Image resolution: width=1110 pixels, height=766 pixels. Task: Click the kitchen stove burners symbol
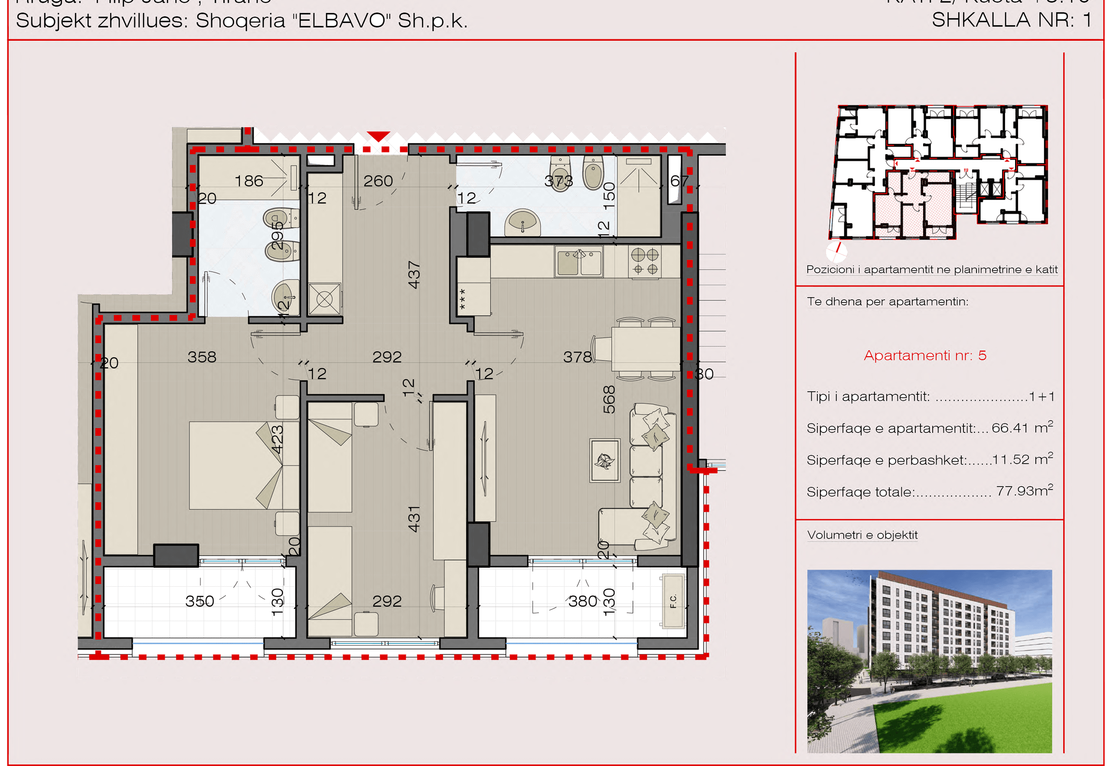[645, 262]
